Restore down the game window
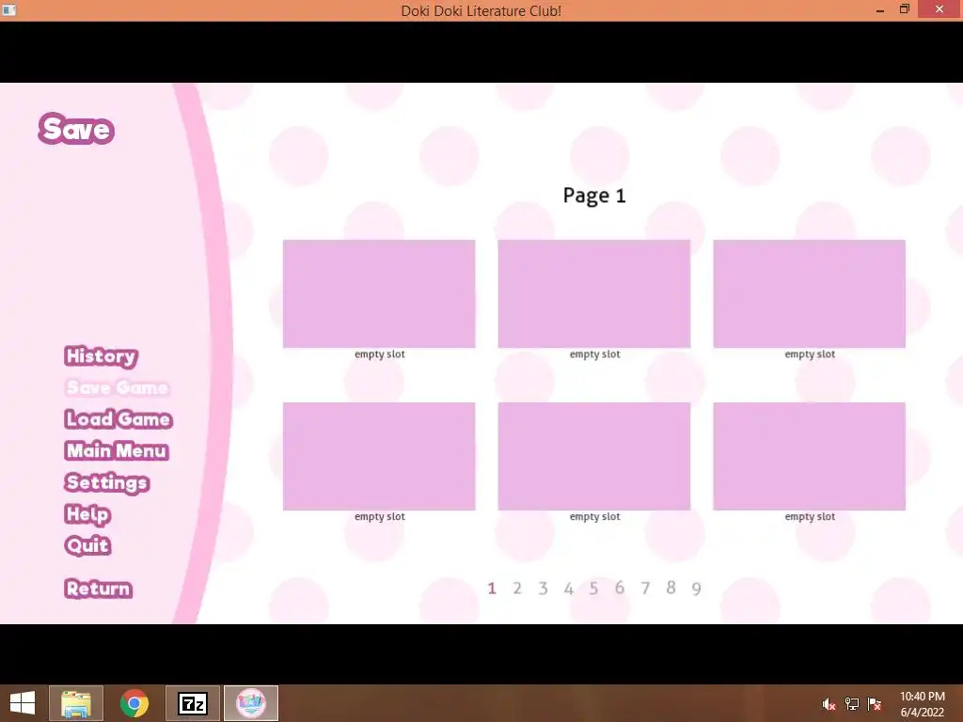 pyautogui.click(x=905, y=9)
